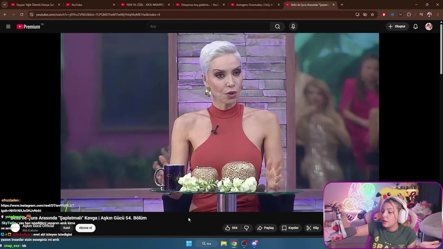Screen dimensions: 443x249
Task: Click install or cast icon in address bar
Action: 358,15
